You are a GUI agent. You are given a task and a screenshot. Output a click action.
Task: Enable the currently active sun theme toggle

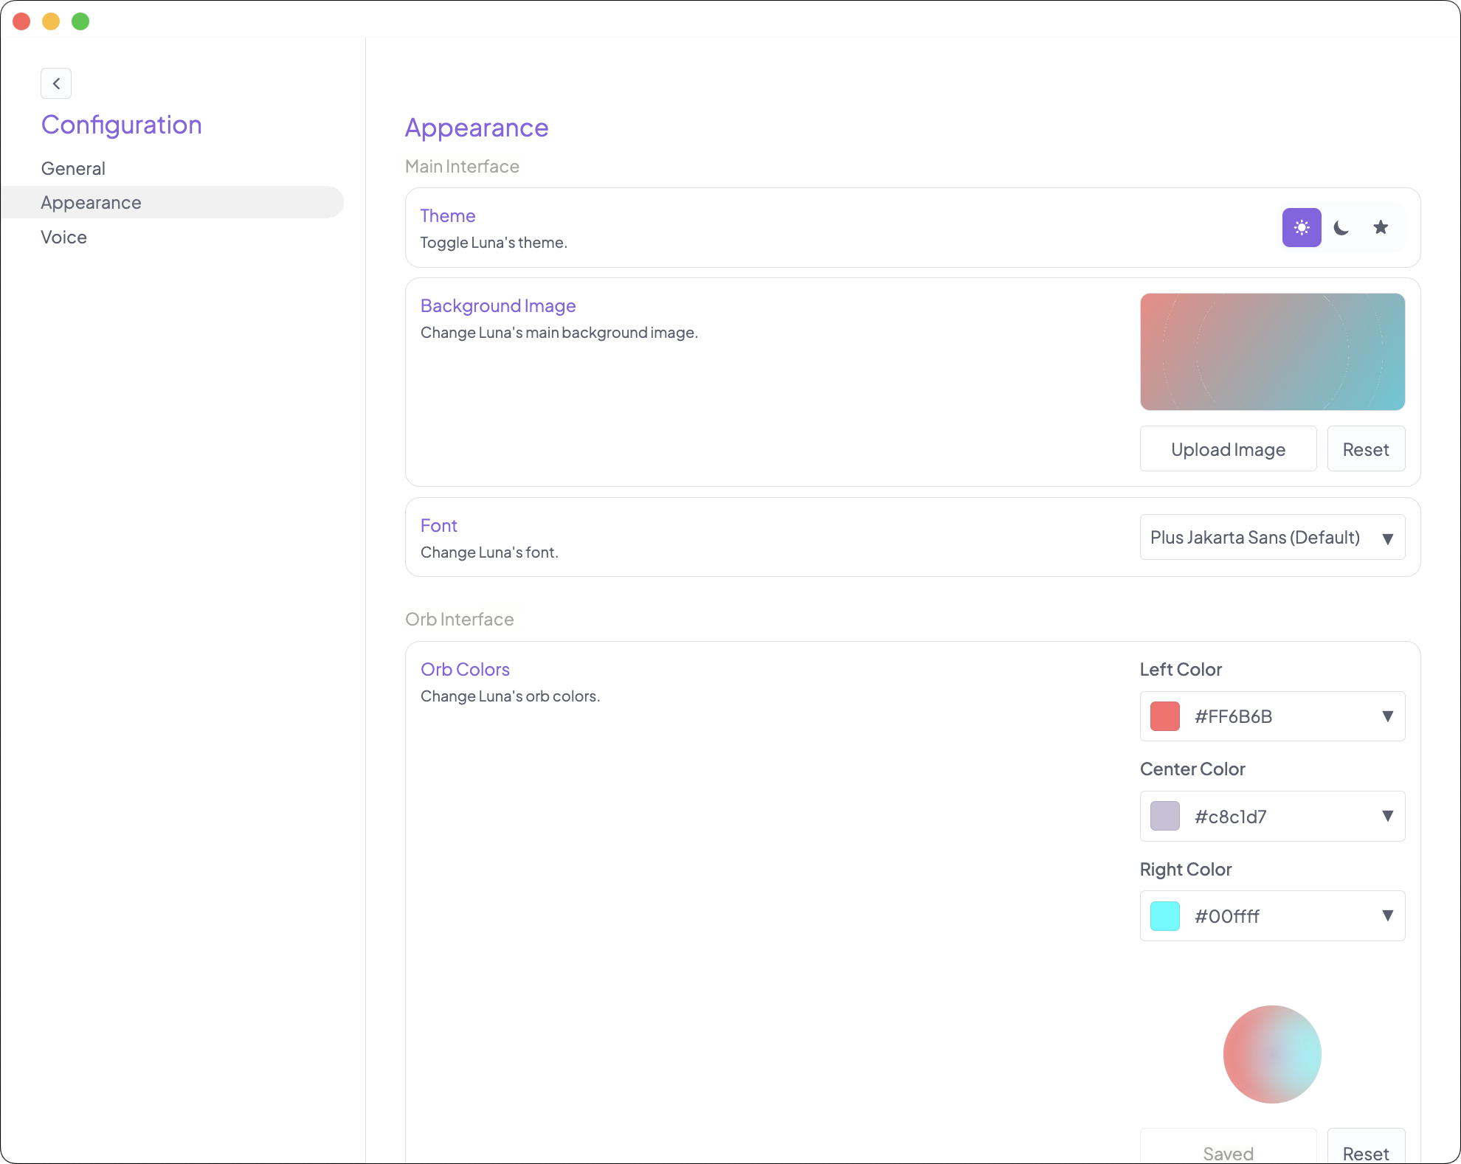coord(1301,227)
